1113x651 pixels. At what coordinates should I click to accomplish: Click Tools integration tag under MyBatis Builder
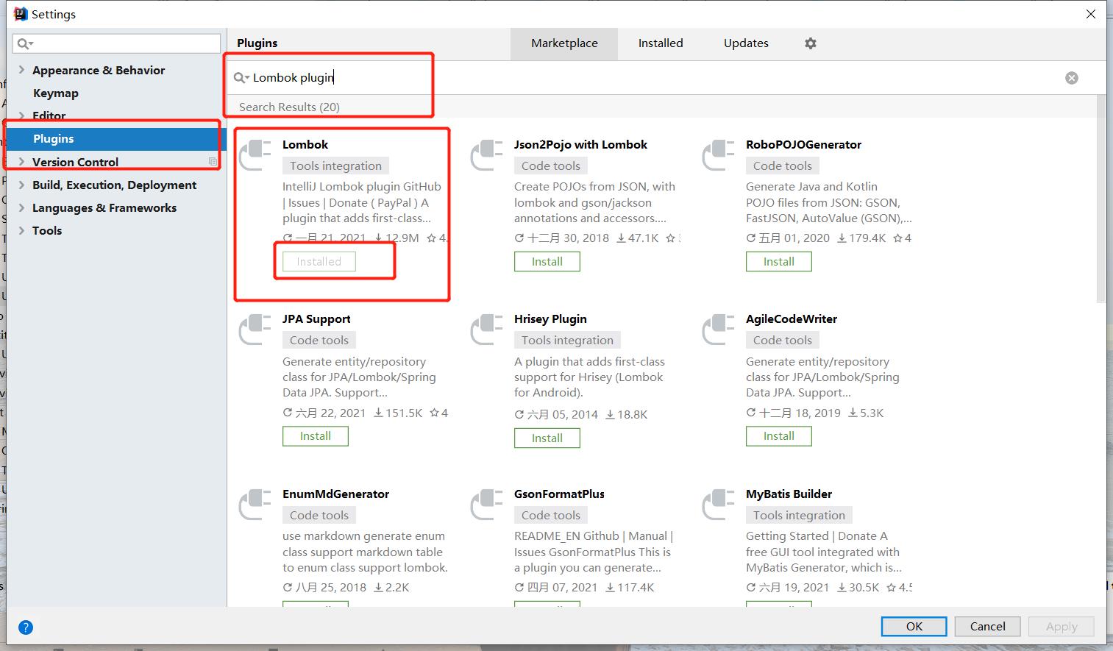[x=799, y=516]
